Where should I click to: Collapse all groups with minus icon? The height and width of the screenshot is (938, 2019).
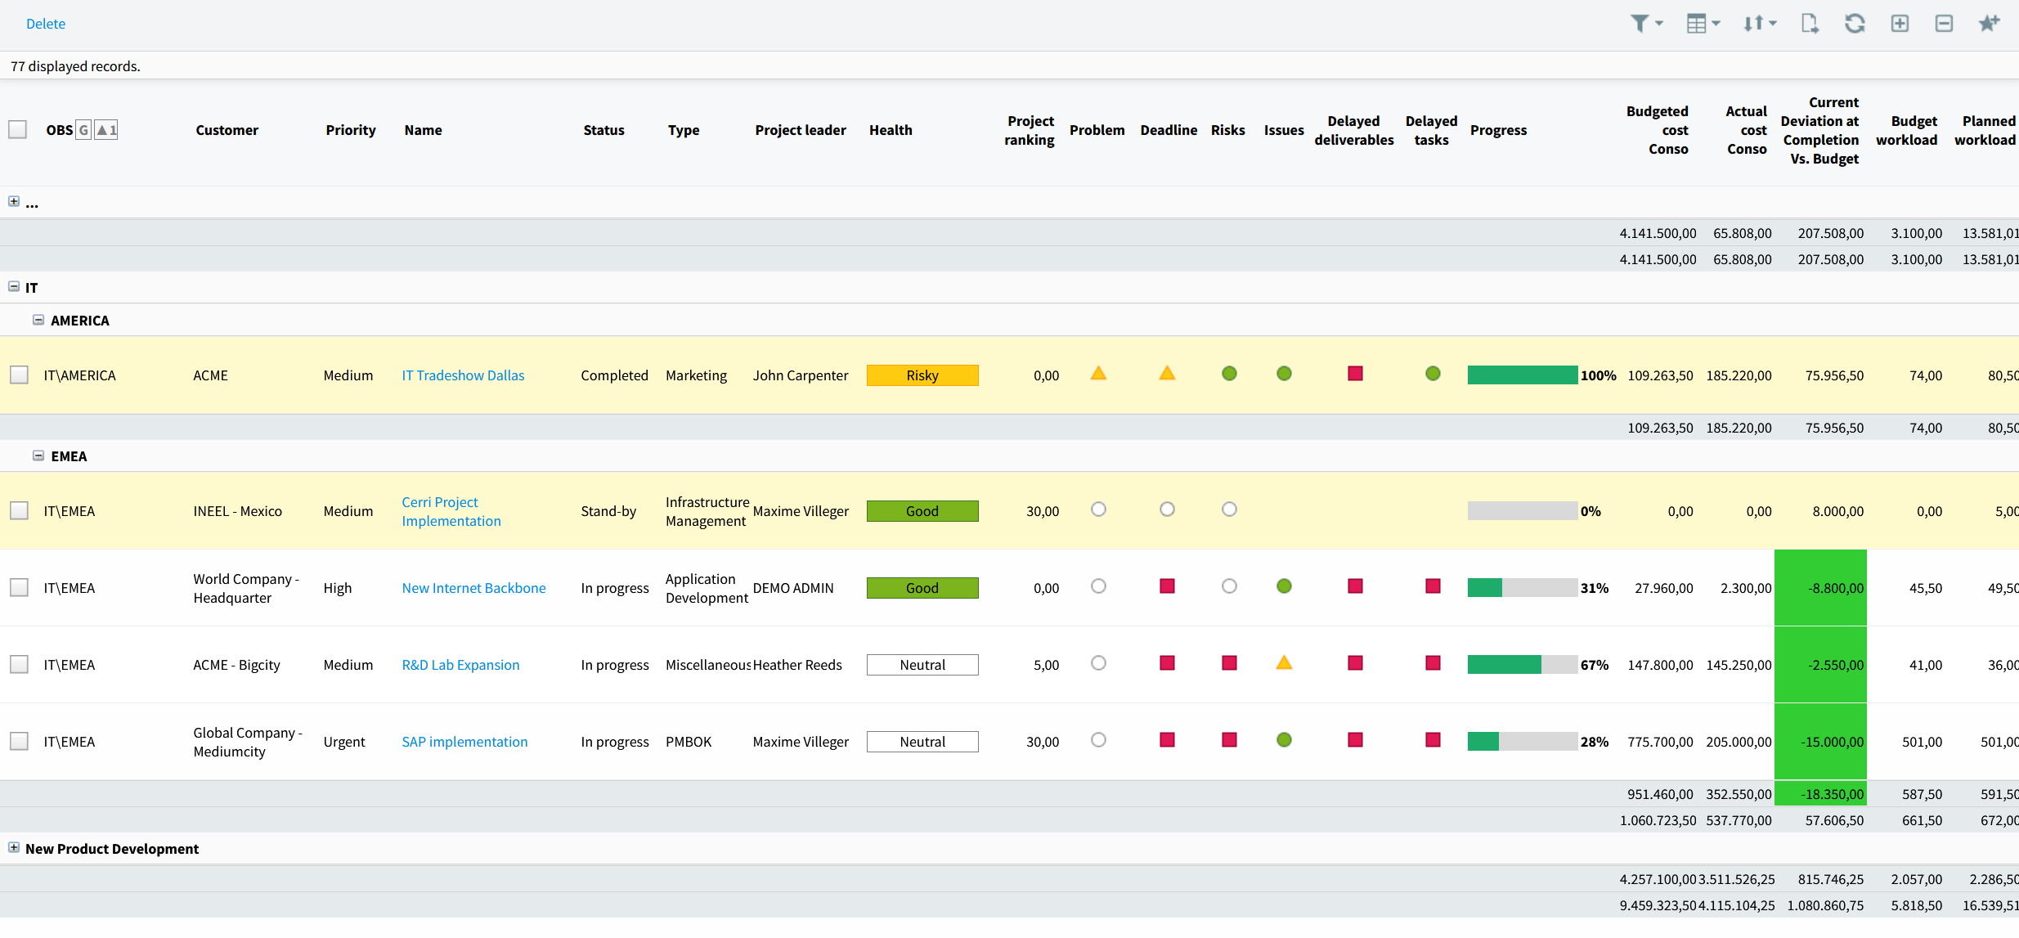coord(1944,24)
